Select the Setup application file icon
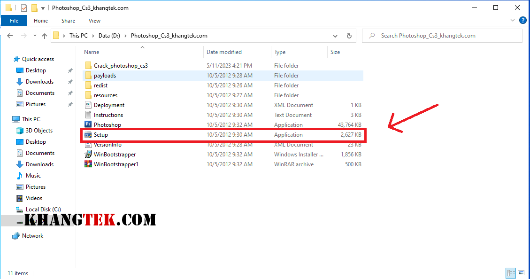Image resolution: width=530 pixels, height=279 pixels. (88, 135)
